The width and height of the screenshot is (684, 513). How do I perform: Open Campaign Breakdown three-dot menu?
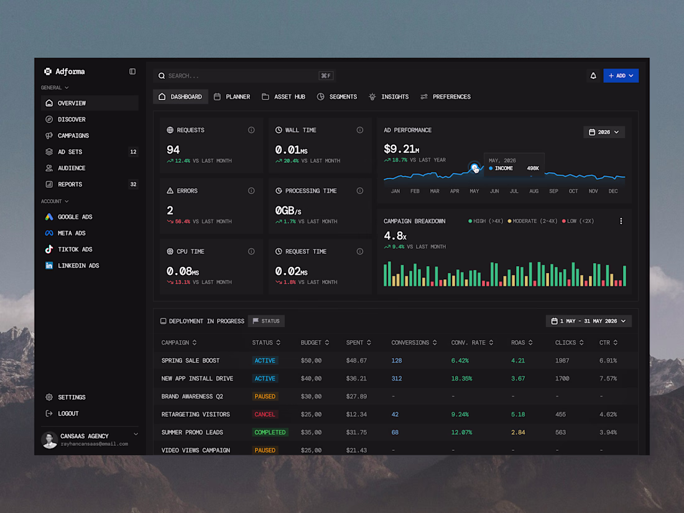[x=621, y=221]
